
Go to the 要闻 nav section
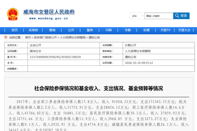pyautogui.click(x=52, y=30)
